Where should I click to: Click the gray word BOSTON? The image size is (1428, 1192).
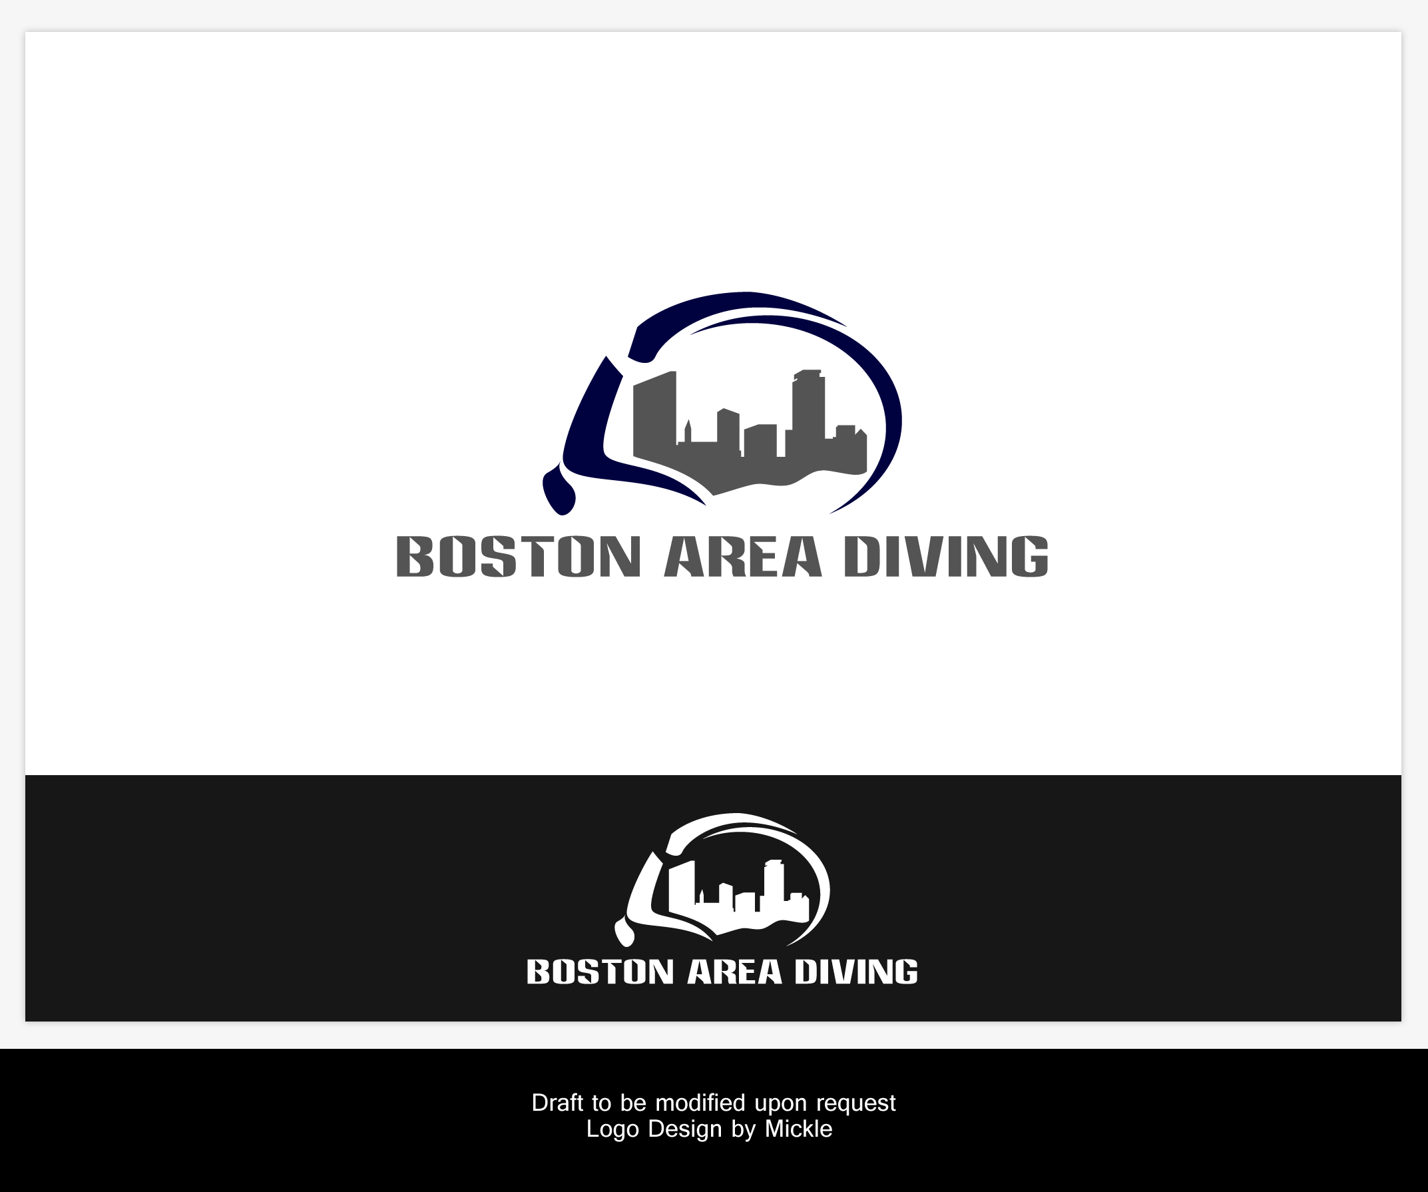click(518, 557)
